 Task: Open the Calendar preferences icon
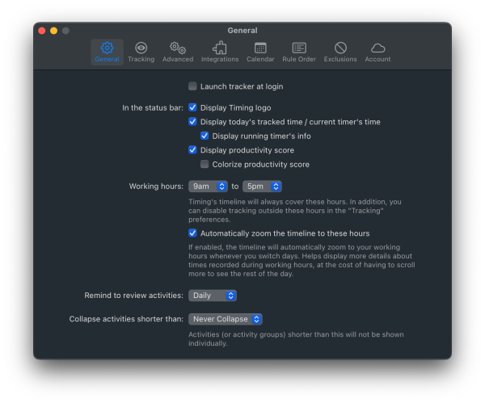260,48
